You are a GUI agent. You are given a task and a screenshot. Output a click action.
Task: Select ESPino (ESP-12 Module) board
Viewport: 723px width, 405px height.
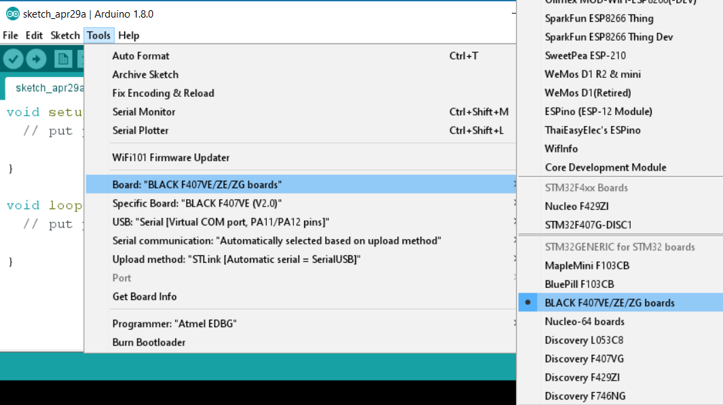[620, 111]
